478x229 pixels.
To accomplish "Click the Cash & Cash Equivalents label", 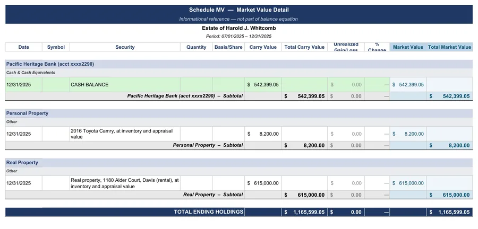I will point(31,73).
